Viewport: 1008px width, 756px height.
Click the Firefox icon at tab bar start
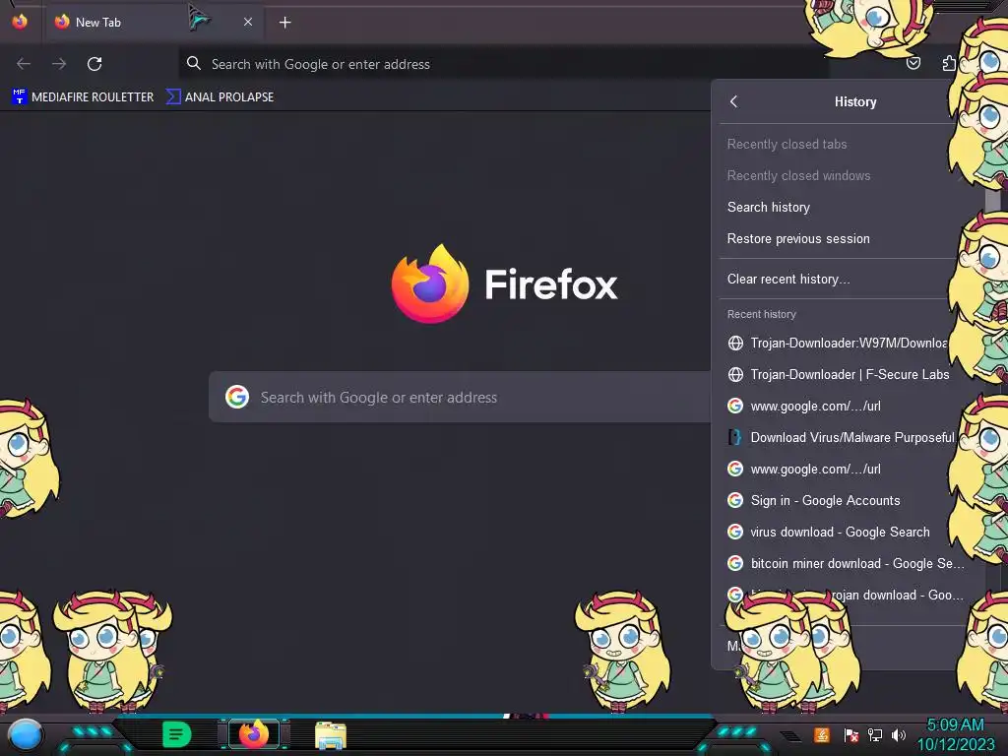pos(20,22)
